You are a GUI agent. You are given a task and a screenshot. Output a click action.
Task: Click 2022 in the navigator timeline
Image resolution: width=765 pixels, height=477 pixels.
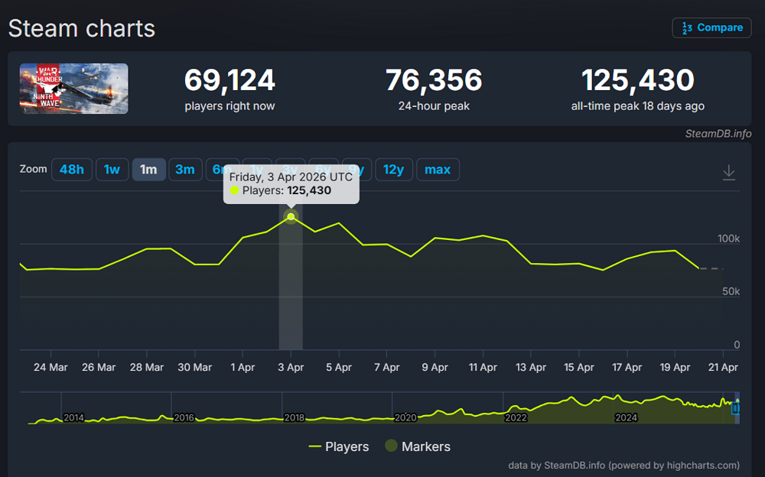pos(516,418)
